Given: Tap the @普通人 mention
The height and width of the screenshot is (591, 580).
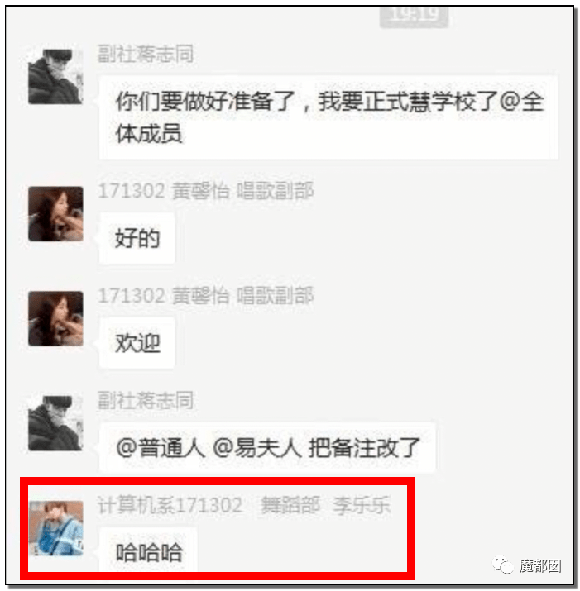Looking at the screenshot, I should tap(161, 447).
